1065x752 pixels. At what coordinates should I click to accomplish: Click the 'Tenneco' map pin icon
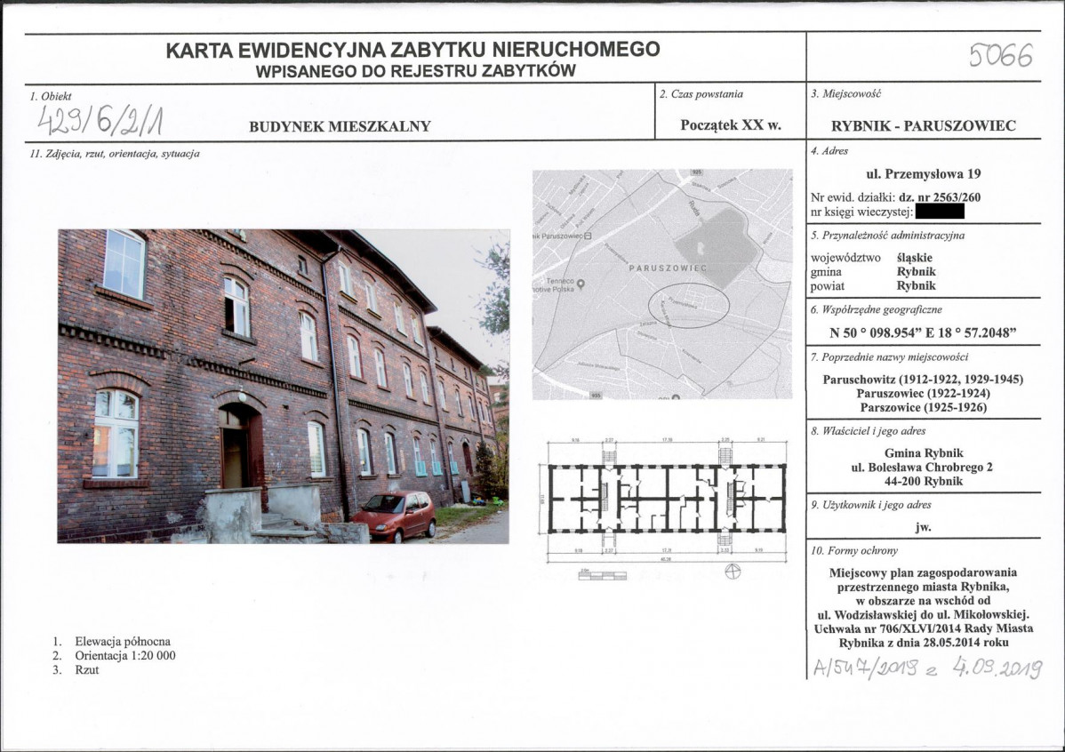(x=580, y=284)
